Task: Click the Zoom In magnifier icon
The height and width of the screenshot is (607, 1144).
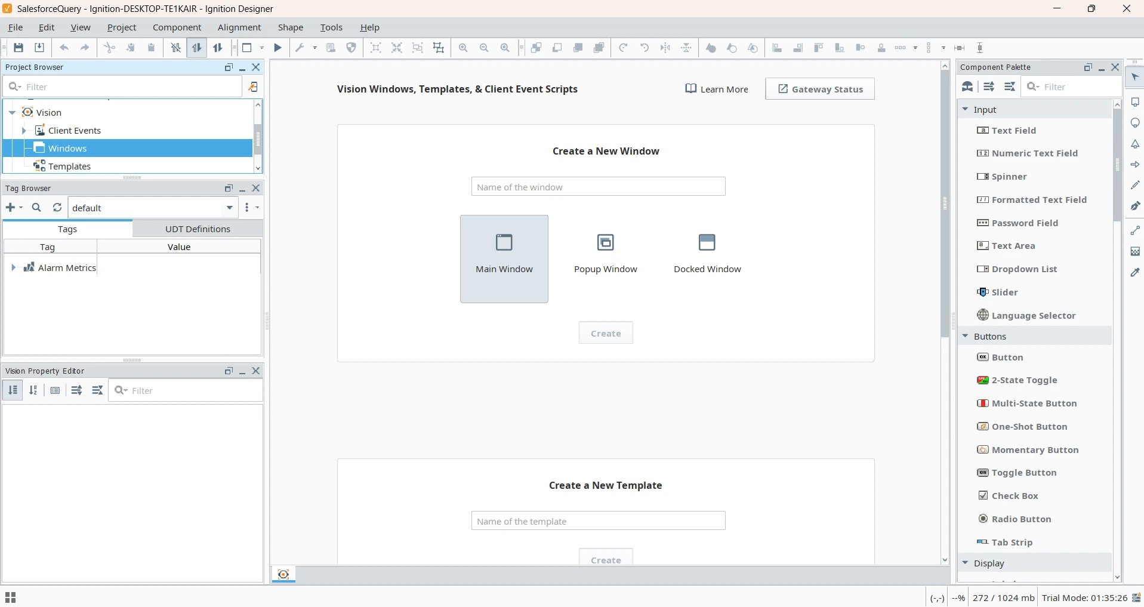Action: 463,48
